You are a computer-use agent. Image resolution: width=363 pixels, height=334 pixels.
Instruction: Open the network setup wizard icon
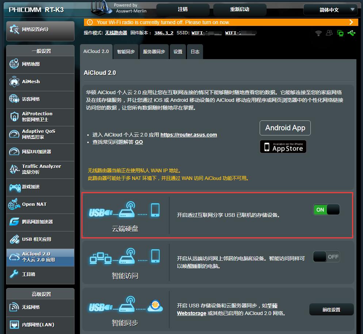point(14,30)
